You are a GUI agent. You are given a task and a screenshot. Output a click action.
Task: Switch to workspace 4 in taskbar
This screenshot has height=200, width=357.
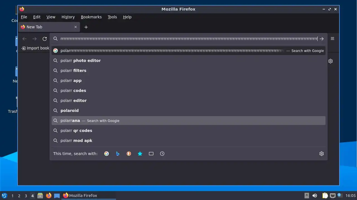pyautogui.click(x=33, y=196)
